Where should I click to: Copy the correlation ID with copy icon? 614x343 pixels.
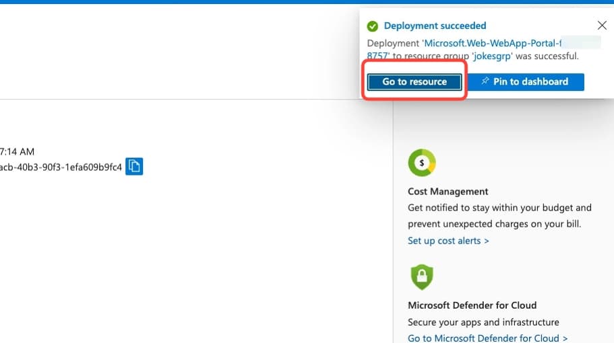click(134, 166)
